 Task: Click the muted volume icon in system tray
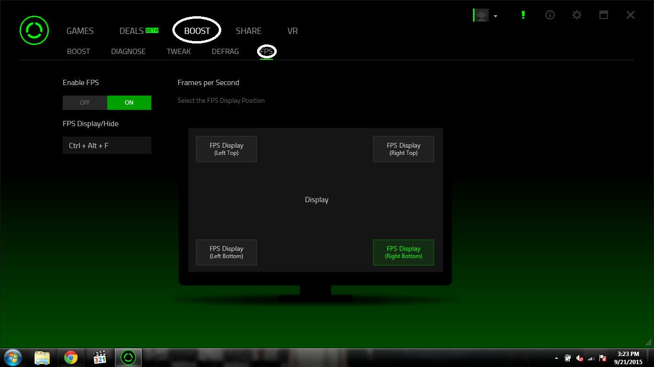(x=580, y=357)
